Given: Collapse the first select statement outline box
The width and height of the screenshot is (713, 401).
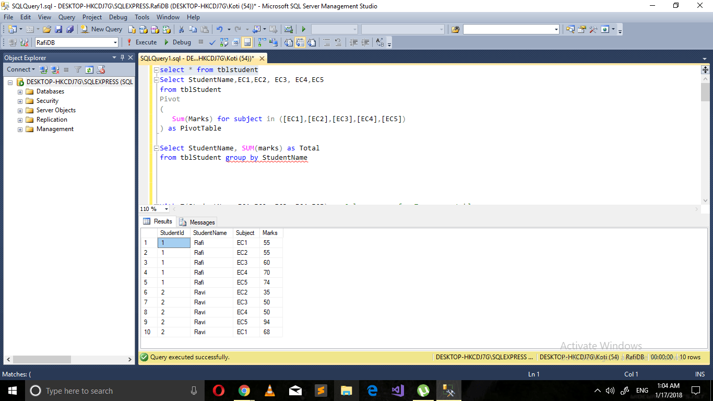Looking at the screenshot, I should (x=156, y=70).
